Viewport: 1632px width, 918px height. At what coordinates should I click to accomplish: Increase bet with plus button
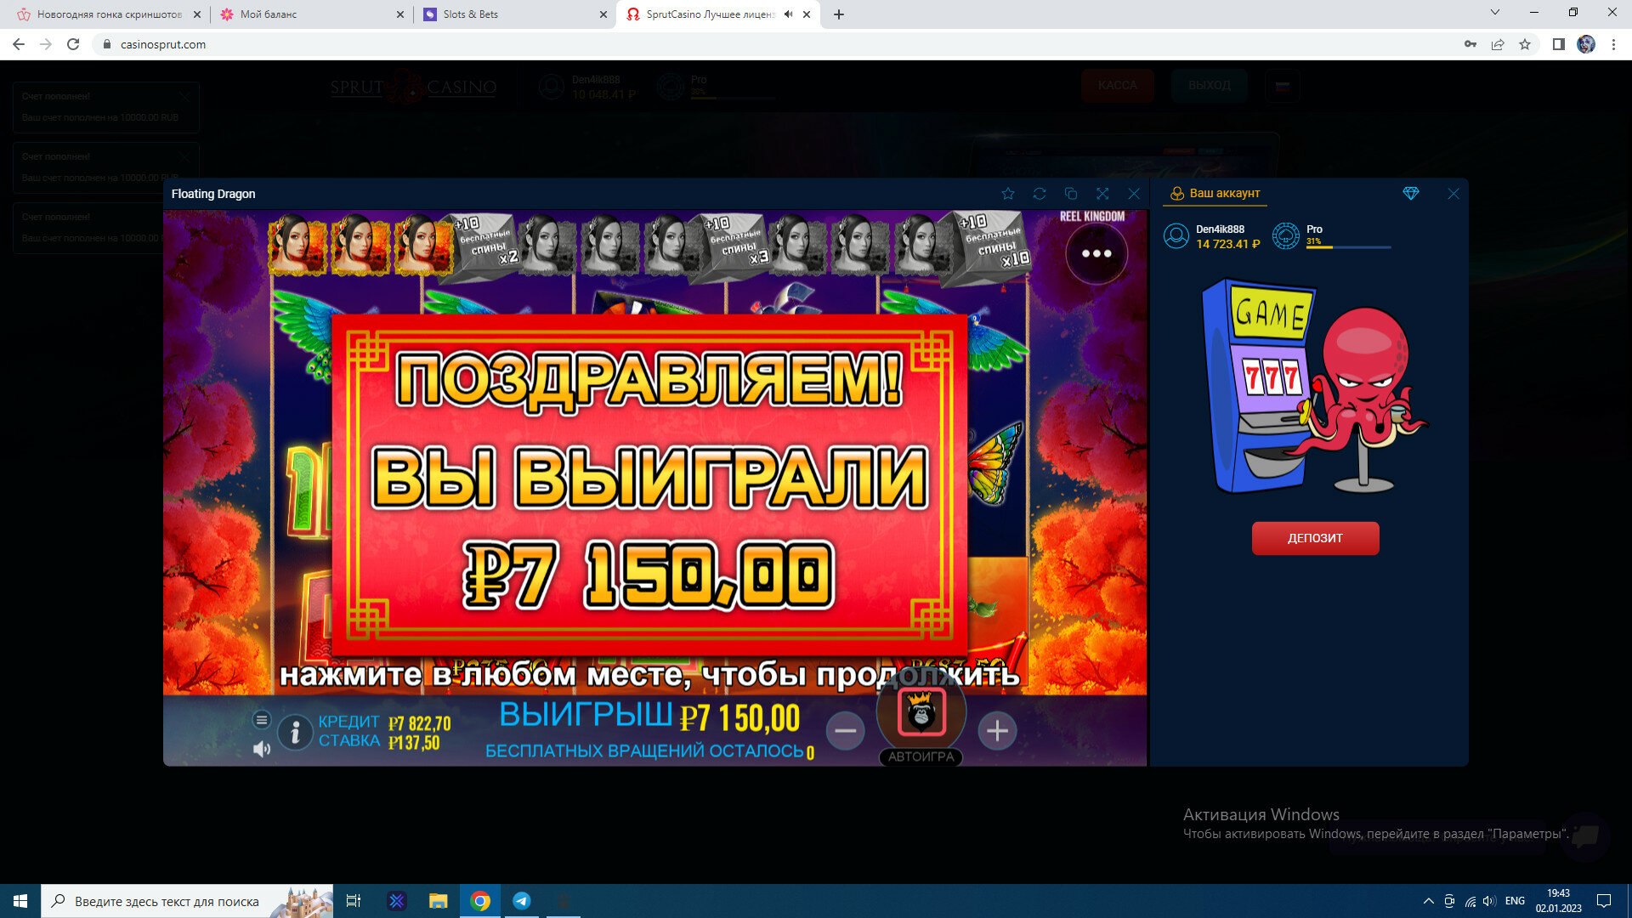click(x=997, y=731)
